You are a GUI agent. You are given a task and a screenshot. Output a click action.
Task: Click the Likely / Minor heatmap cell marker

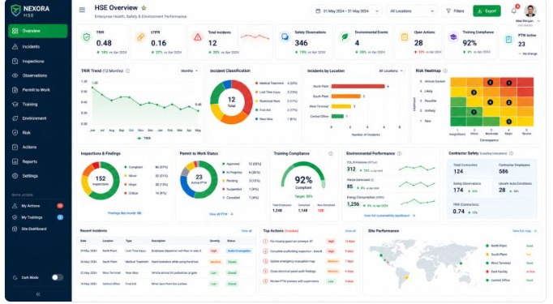click(474, 92)
